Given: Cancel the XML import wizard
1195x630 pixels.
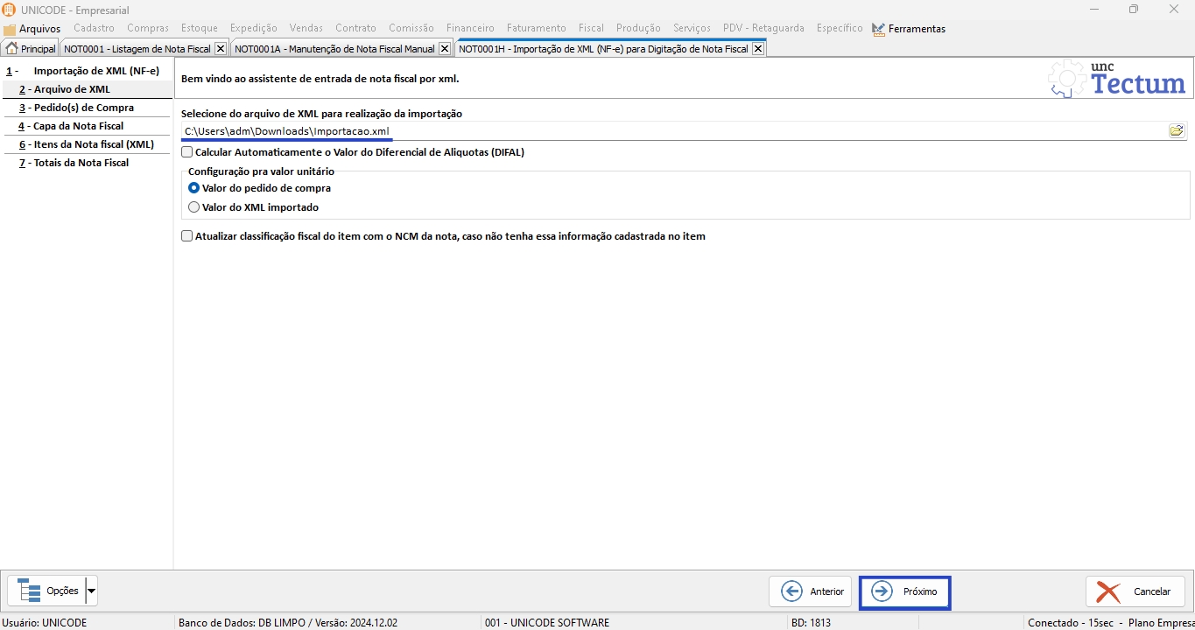Looking at the screenshot, I should (1135, 592).
